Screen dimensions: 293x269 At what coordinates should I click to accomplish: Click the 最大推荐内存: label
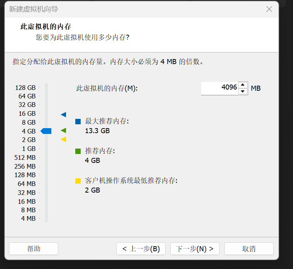click(107, 121)
